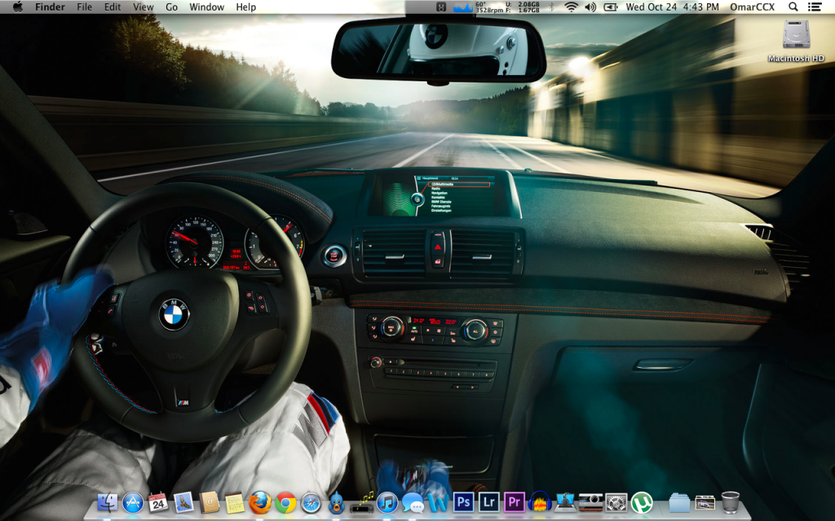The image size is (835, 521).
Task: Open the Wi-Fi status menu
Action: tap(571, 7)
